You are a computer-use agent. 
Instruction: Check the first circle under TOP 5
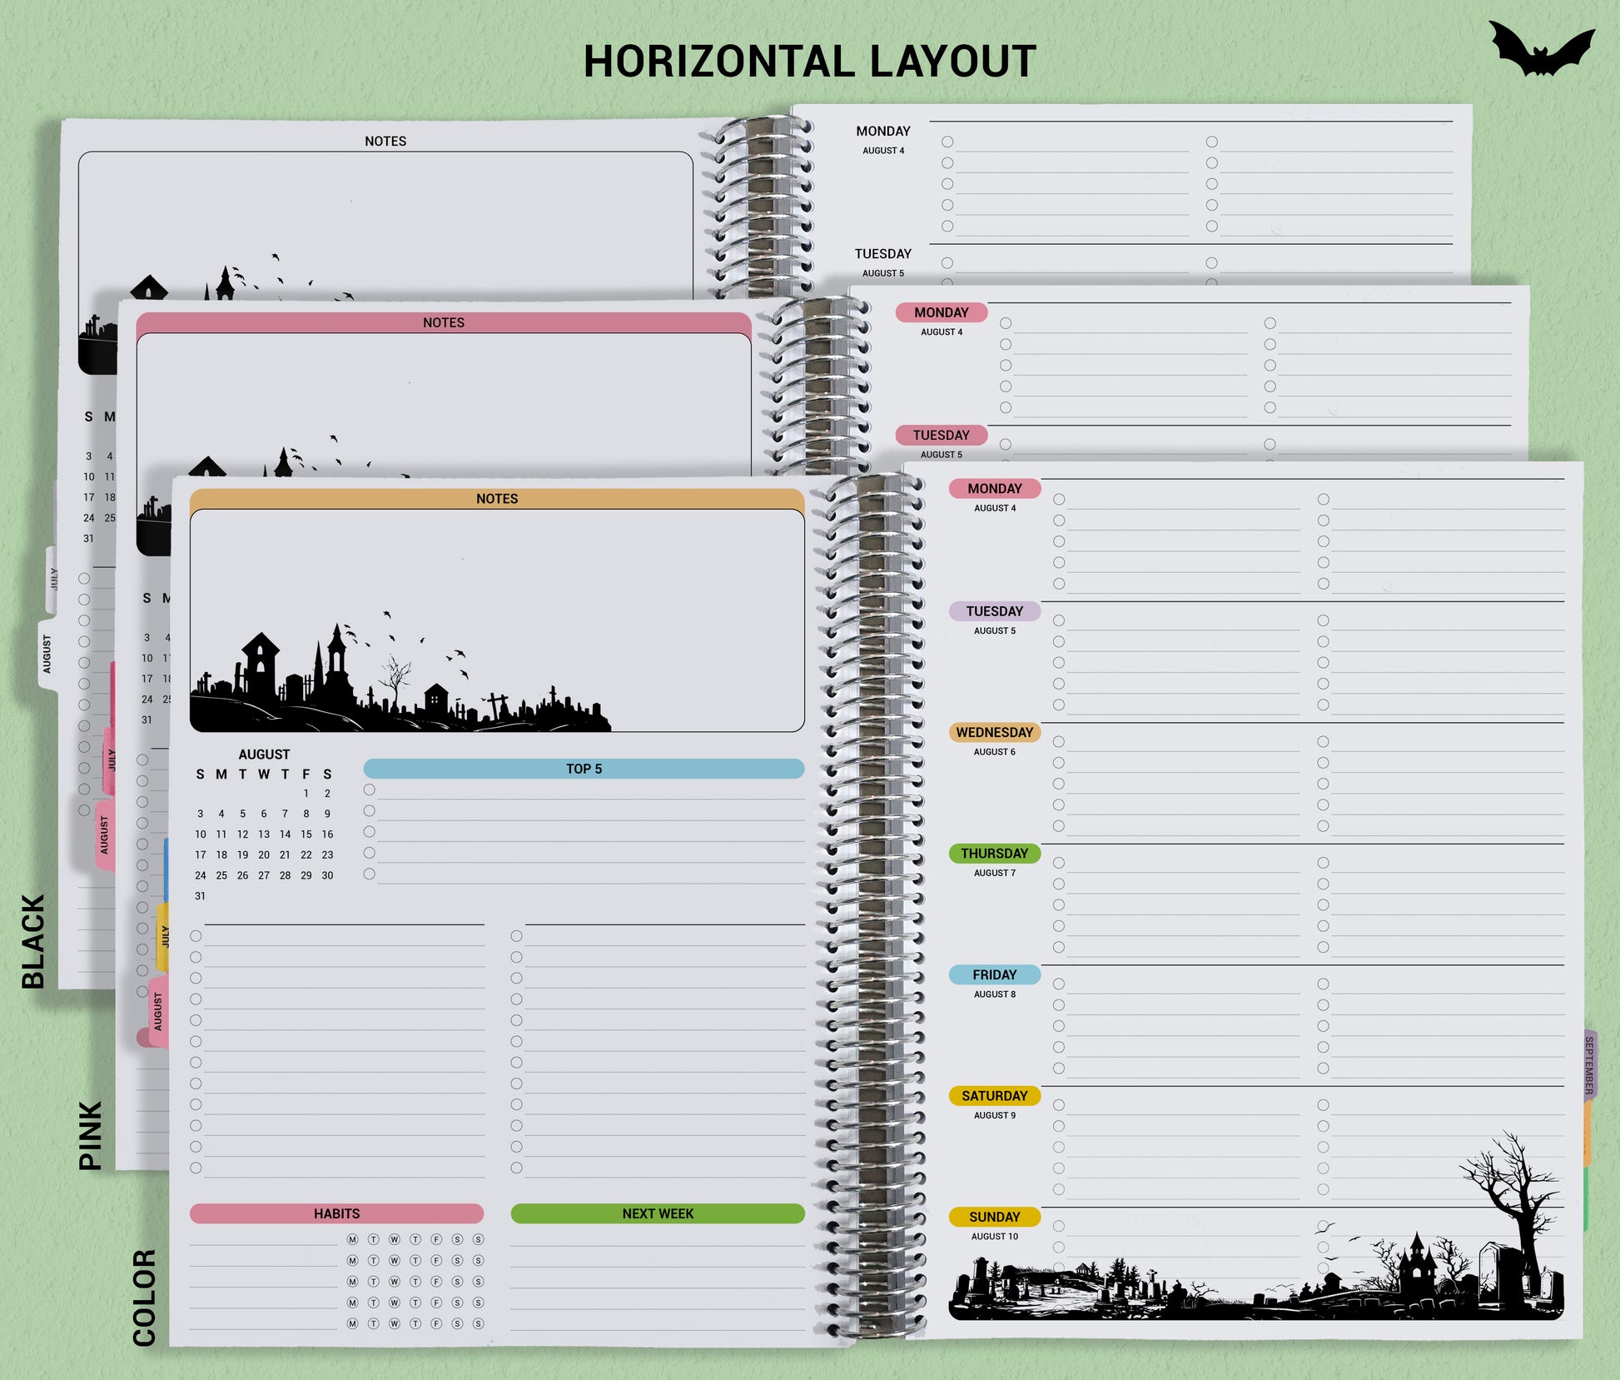click(x=370, y=790)
